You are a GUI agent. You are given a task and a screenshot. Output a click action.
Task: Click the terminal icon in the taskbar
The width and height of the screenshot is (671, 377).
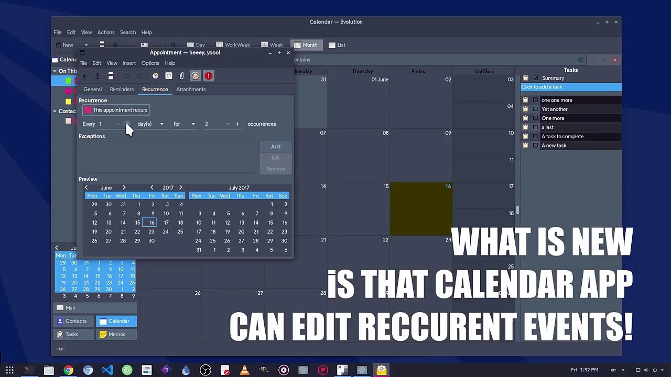(28, 370)
